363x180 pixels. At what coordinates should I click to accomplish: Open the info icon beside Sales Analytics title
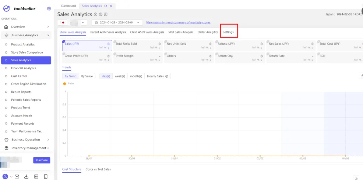point(96,14)
